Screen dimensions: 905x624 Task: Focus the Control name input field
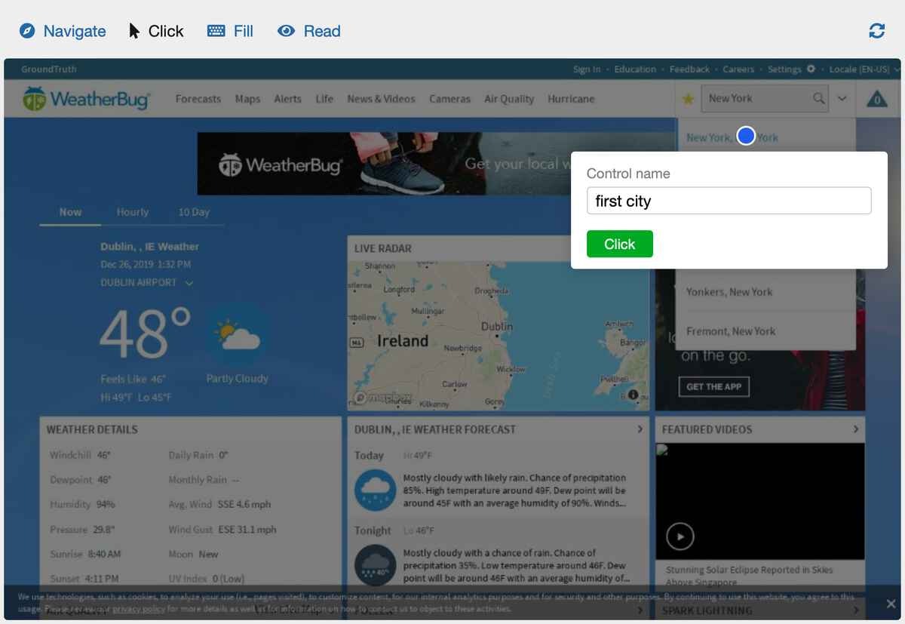point(729,201)
